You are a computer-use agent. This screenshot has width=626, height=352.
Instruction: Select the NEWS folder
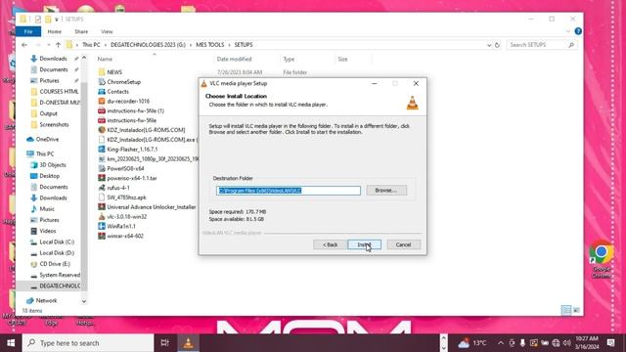114,72
